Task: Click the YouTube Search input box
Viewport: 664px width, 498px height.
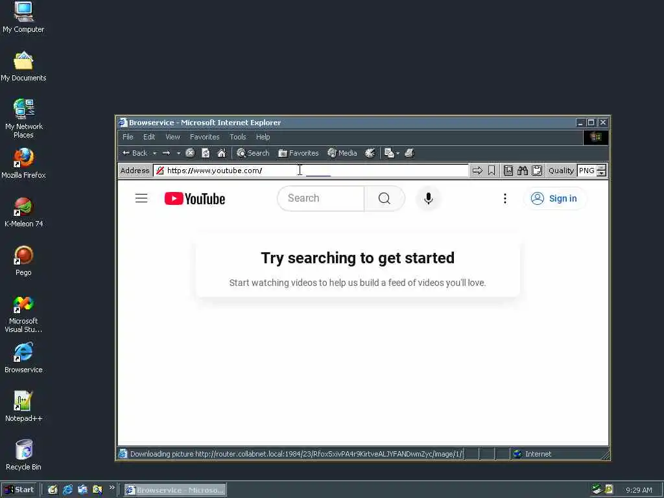Action: pyautogui.click(x=320, y=198)
